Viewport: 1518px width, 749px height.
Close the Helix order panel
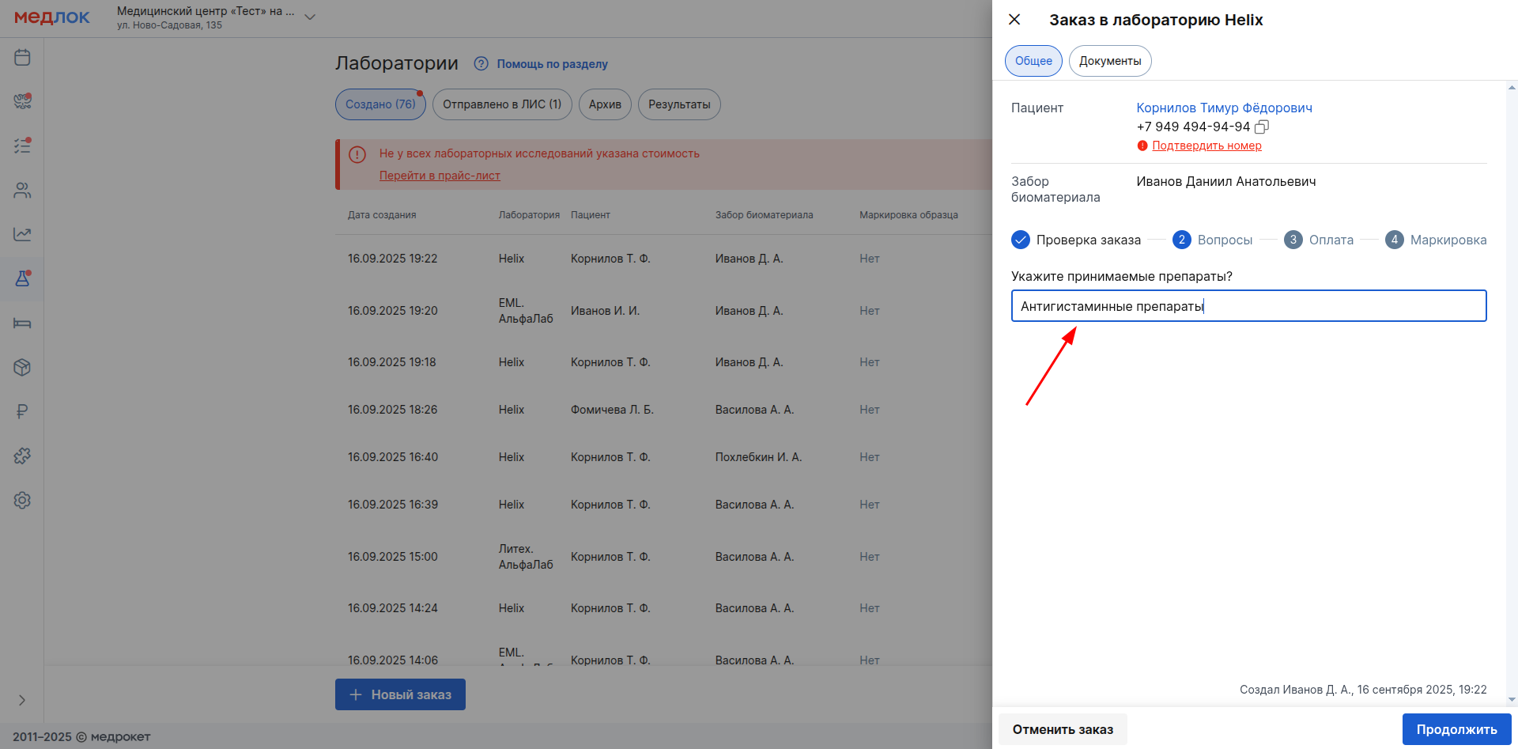click(x=1014, y=20)
